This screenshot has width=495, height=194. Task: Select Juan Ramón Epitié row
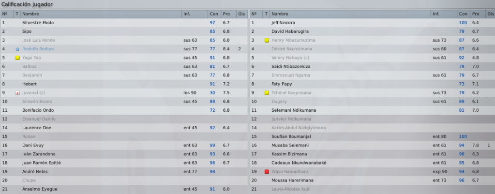(x=124, y=163)
